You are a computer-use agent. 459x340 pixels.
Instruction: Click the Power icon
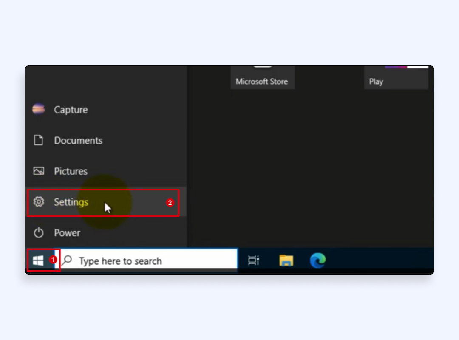pyautogui.click(x=38, y=233)
